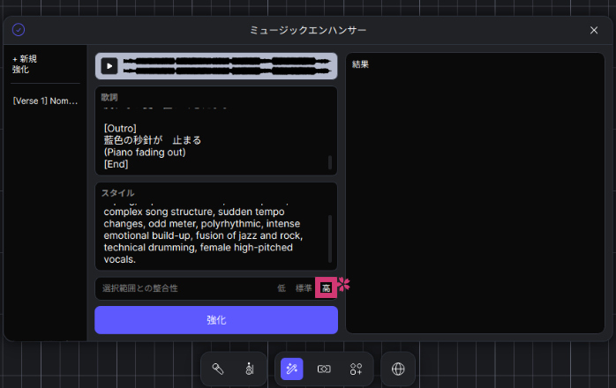The image size is (616, 388).
Task: Set consistency to 低 (low)
Action: (281, 288)
